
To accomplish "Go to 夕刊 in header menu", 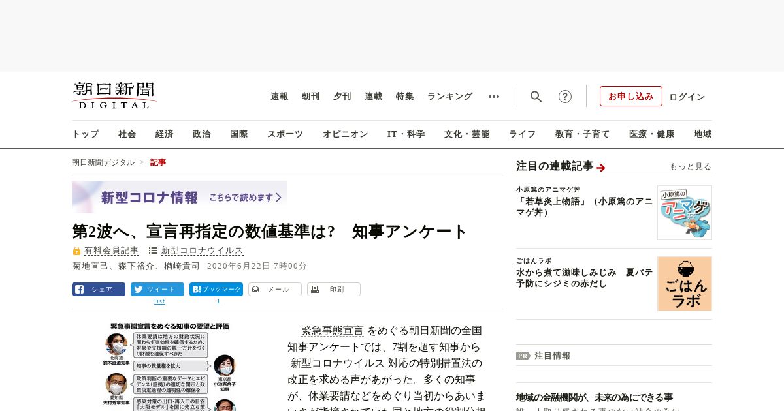I will (342, 97).
